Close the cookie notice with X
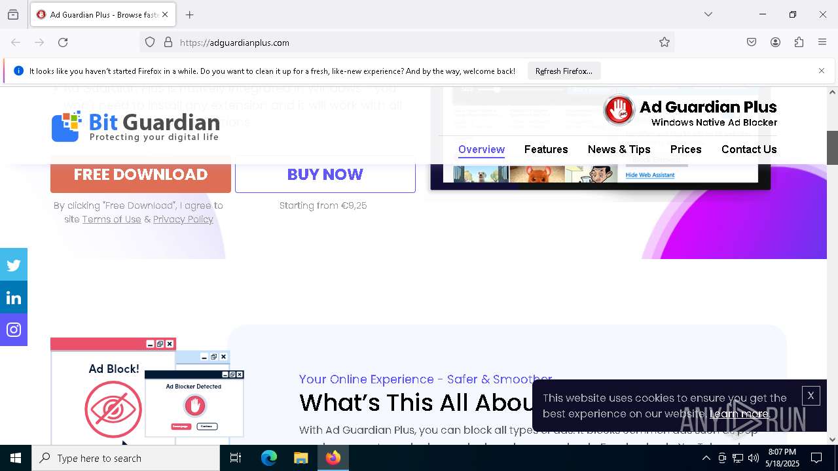 pyautogui.click(x=811, y=396)
